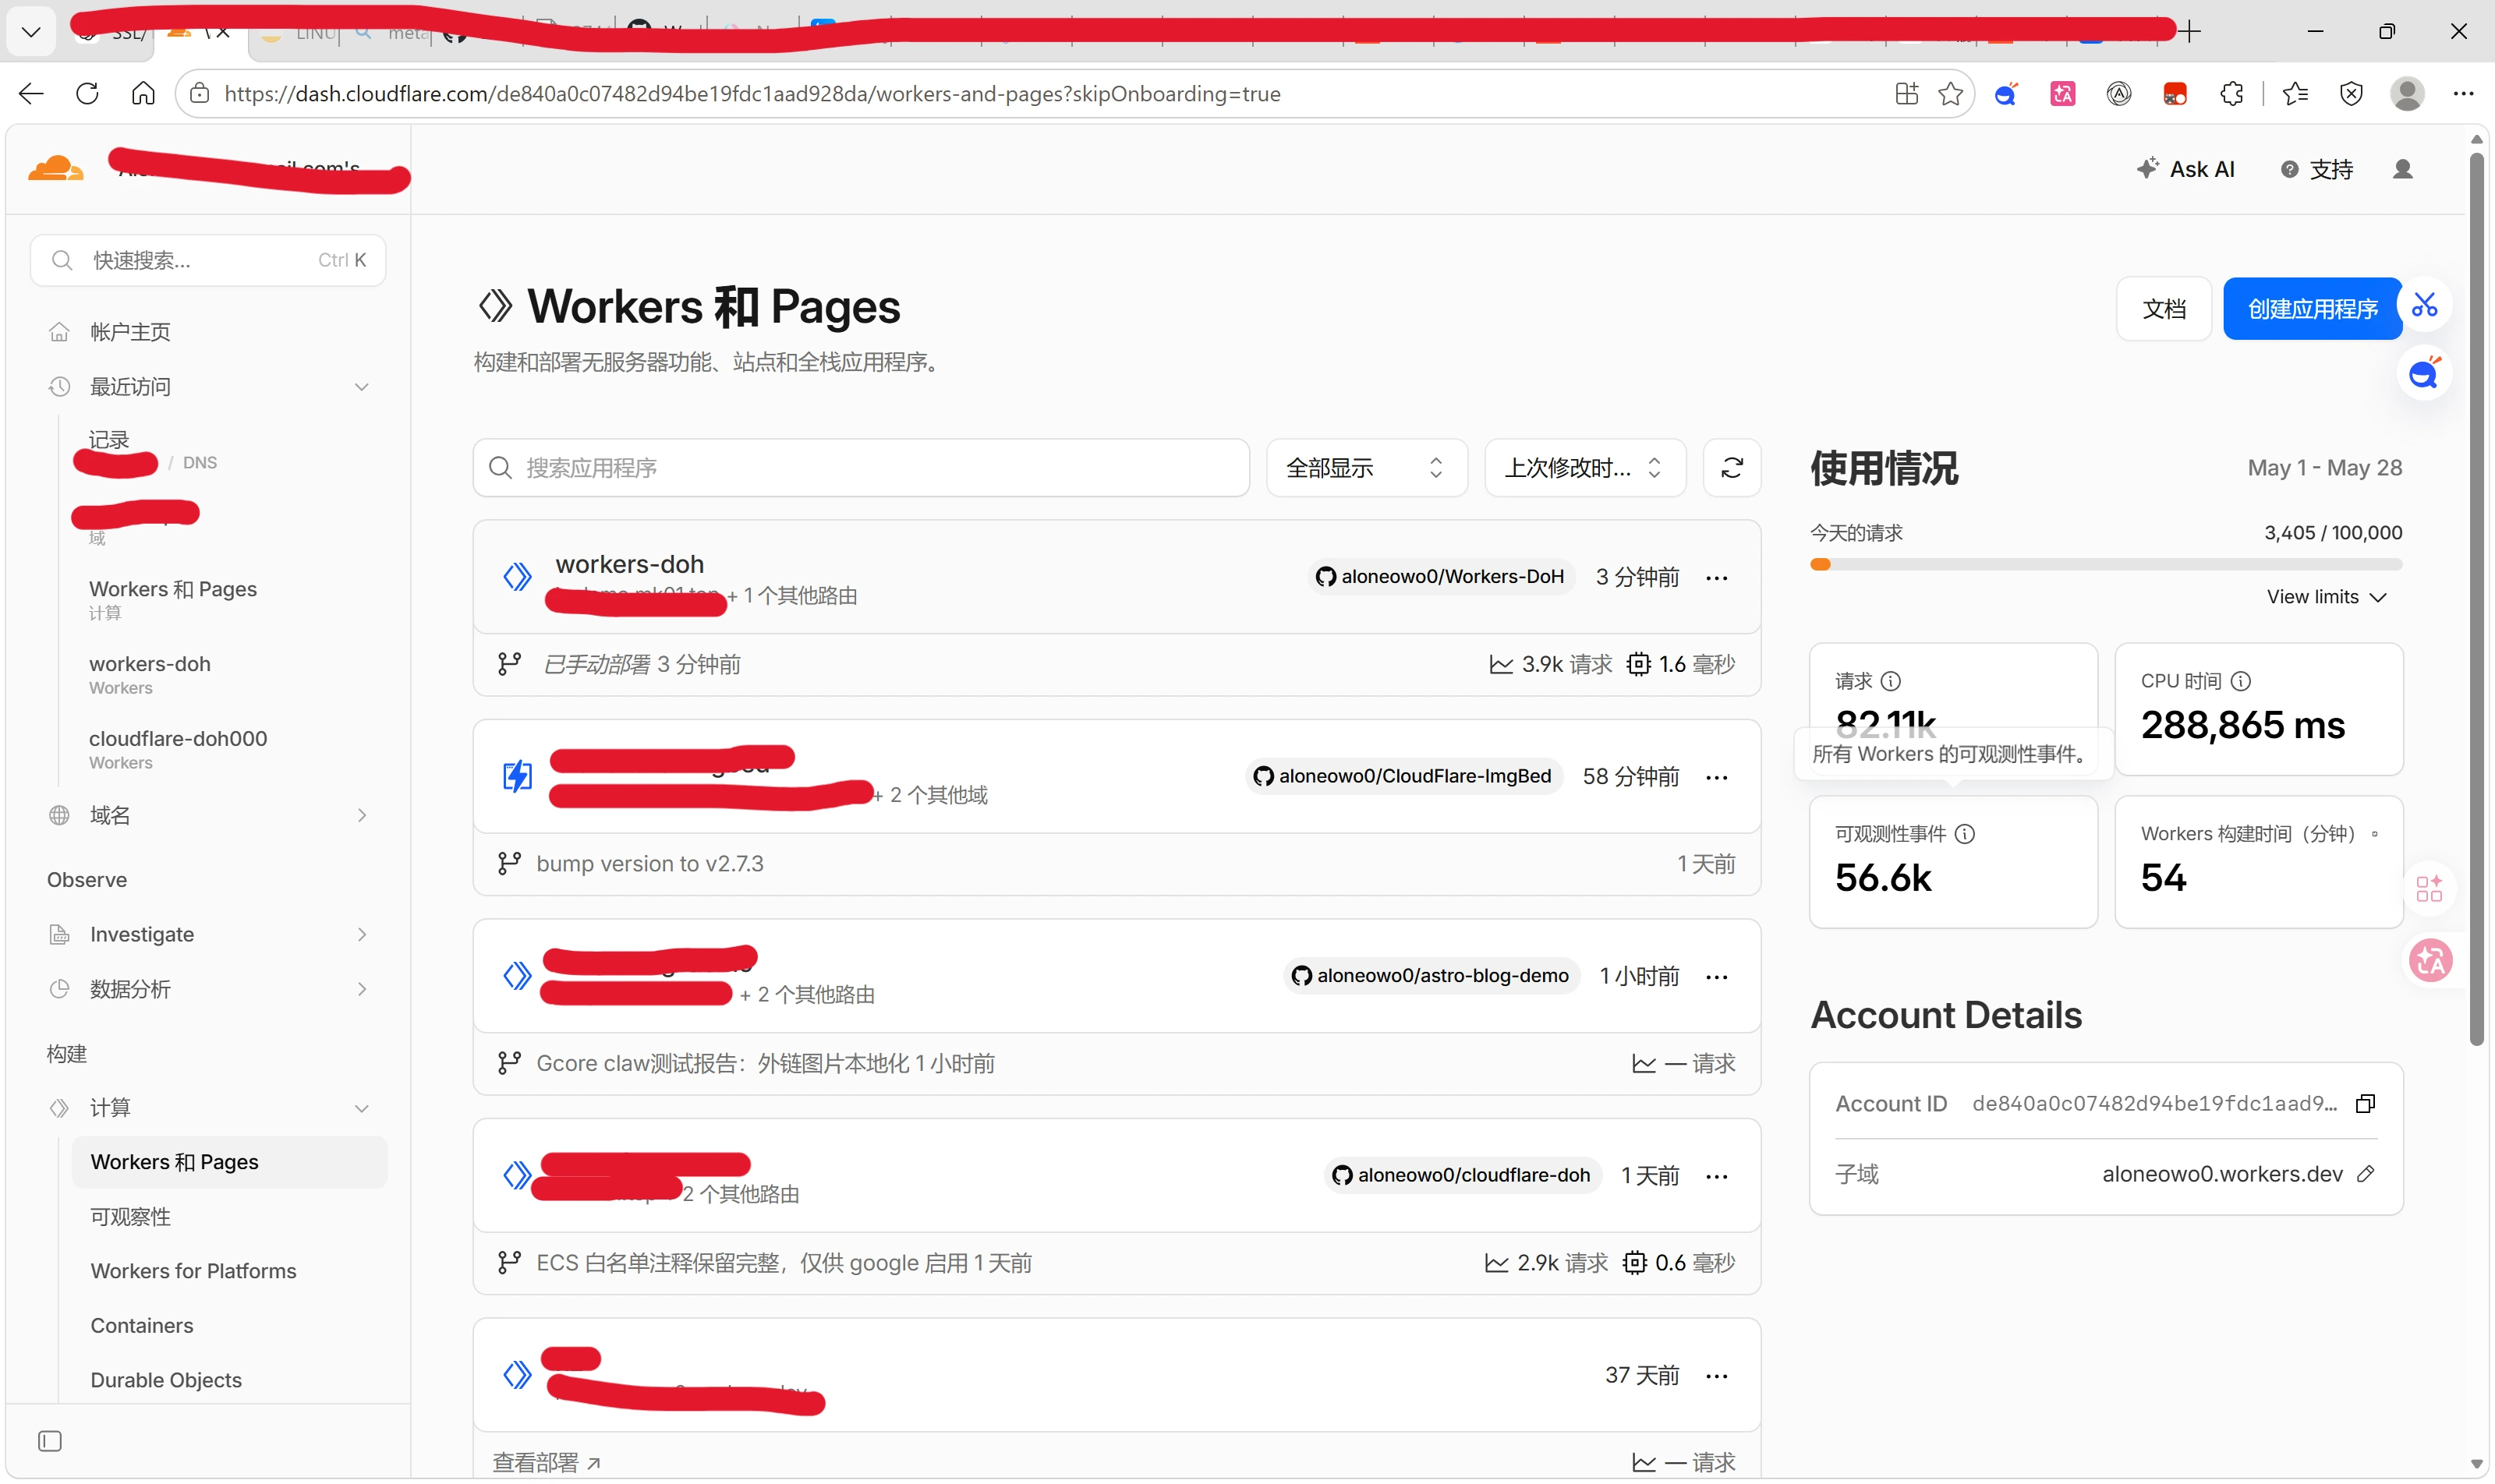Open the 全部显示 filter dropdown
The height and width of the screenshot is (1484, 2495).
pos(1367,468)
